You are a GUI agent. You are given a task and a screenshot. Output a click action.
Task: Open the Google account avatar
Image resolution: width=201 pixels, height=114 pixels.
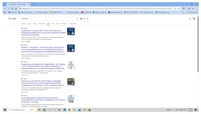click(194, 18)
